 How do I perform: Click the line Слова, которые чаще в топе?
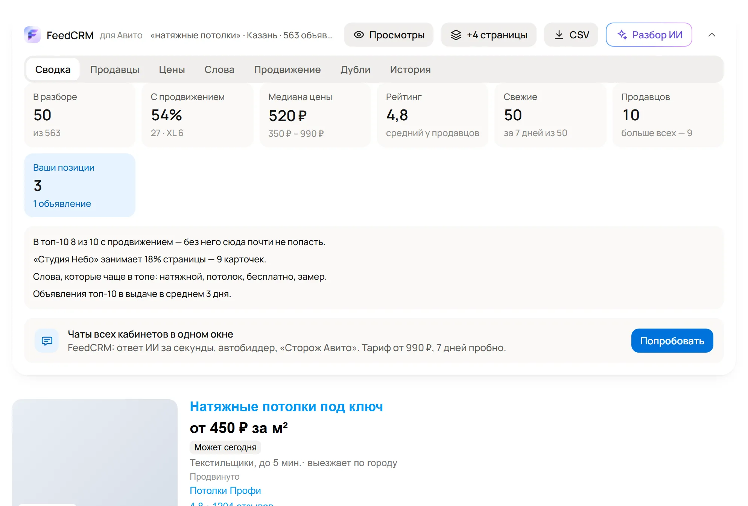[x=180, y=277]
